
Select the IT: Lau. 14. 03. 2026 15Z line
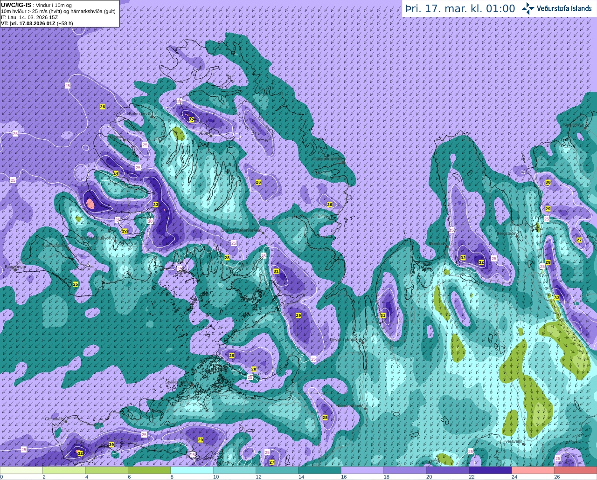(29, 17)
